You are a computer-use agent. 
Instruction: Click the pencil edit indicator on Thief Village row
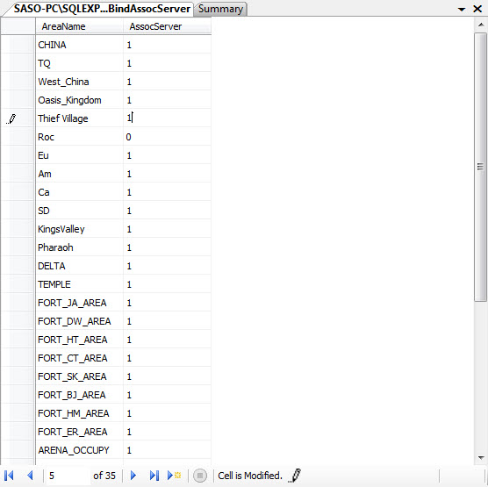[x=11, y=118]
